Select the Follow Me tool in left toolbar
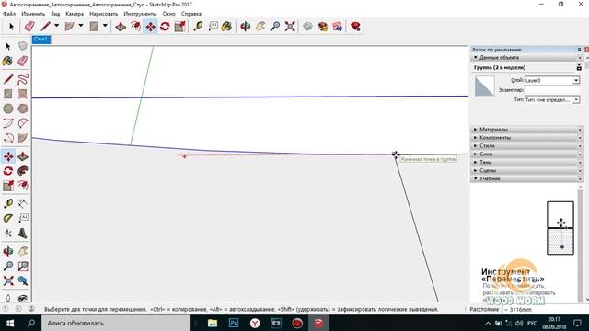Image resolution: width=589 pixels, height=331 pixels. pos(23,171)
